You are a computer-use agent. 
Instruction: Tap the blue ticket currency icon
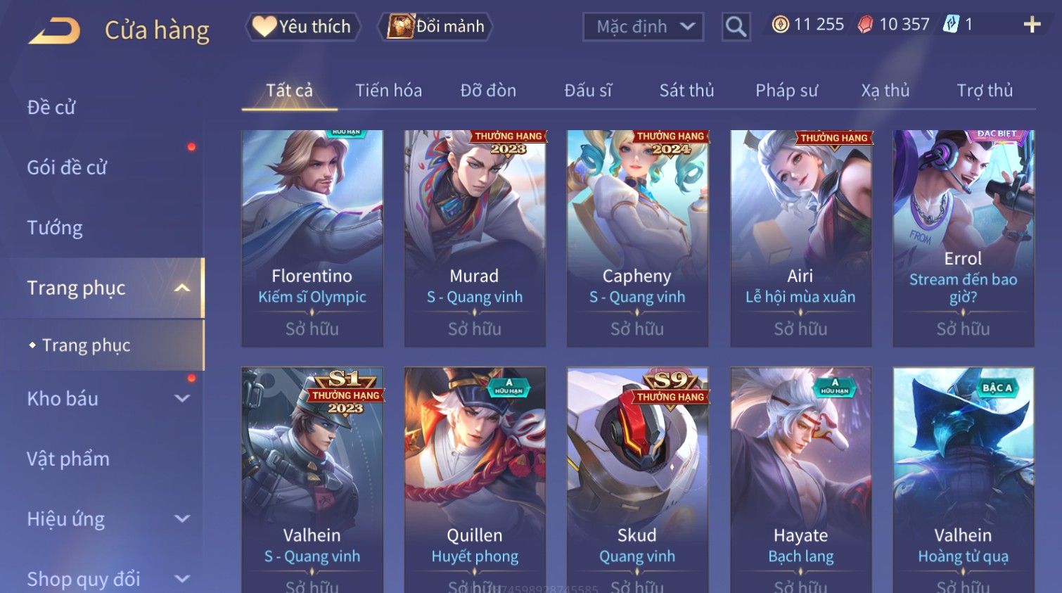coord(951,25)
